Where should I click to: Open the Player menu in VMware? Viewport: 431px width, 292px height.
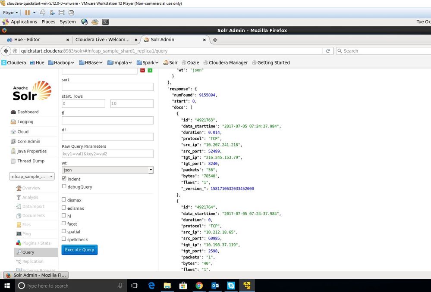[x=10, y=12]
